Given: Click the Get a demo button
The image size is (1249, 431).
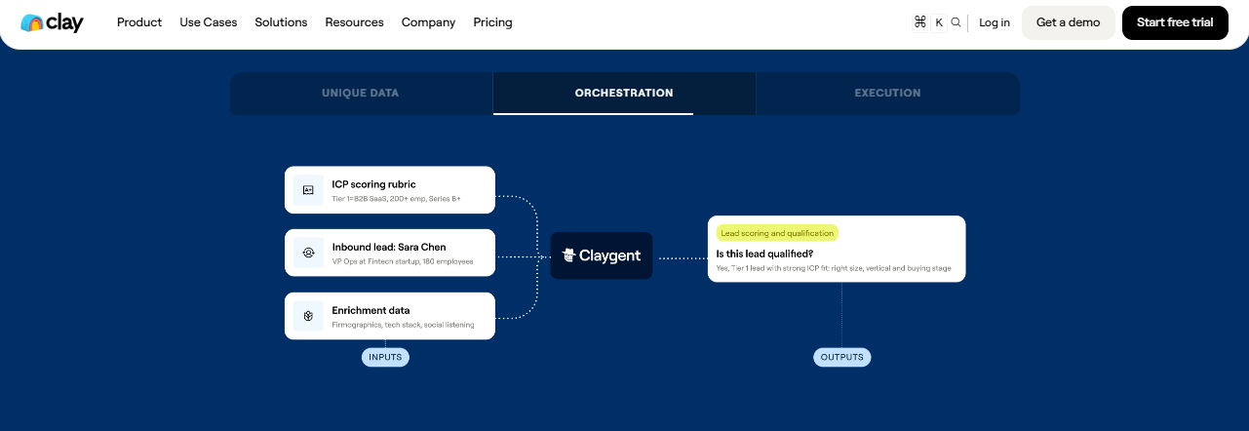Looking at the screenshot, I should 1068,22.
